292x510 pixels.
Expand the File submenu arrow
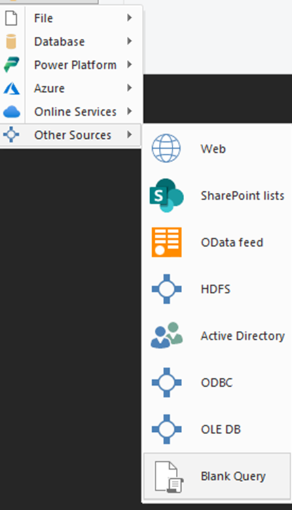129,18
